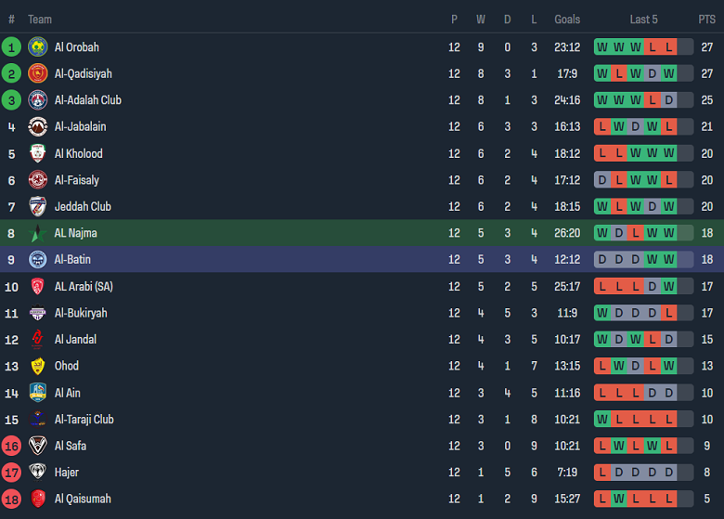
Task: Click the Al-Batin club crest
Action: click(38, 260)
